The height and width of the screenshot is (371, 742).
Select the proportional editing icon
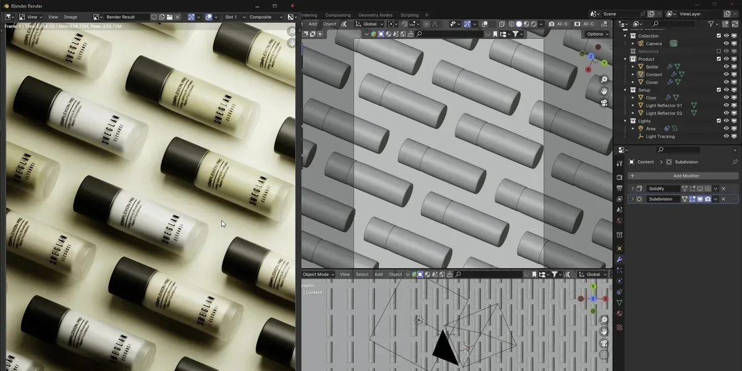[x=426, y=23]
